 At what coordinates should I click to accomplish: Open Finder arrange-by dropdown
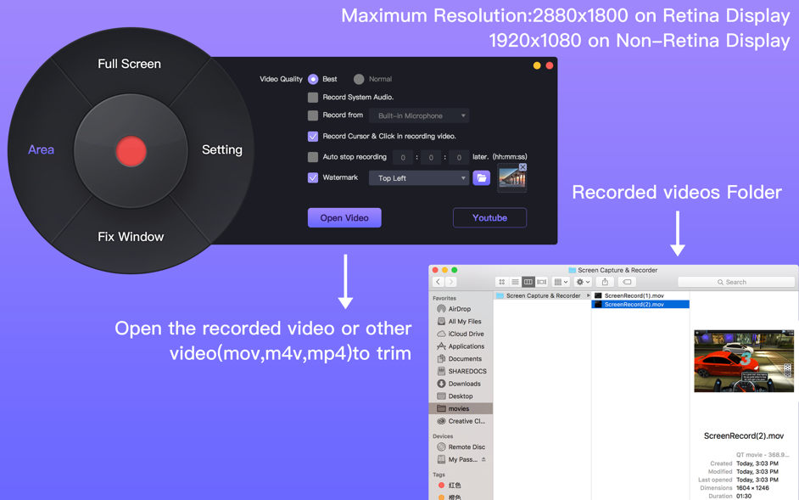pos(561,282)
